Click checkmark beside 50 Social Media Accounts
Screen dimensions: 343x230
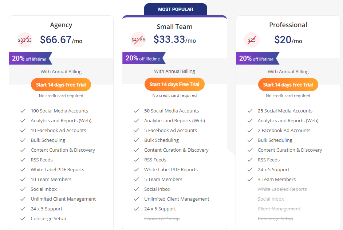point(136,111)
